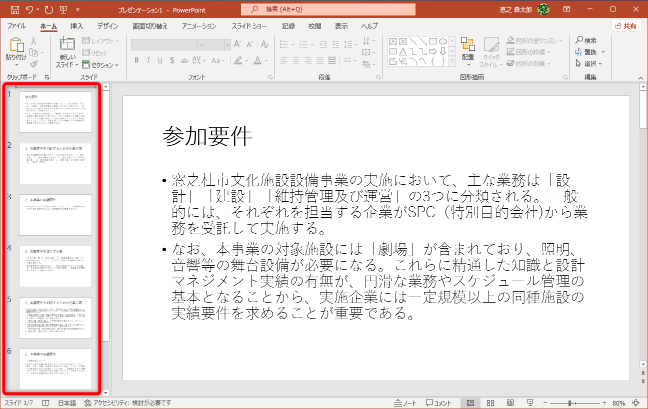Toggle the ノート notes pane
This screenshot has width=648, height=409.
pyautogui.click(x=405, y=403)
